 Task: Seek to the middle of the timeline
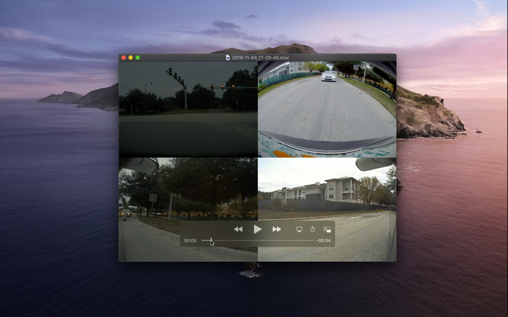(x=258, y=240)
